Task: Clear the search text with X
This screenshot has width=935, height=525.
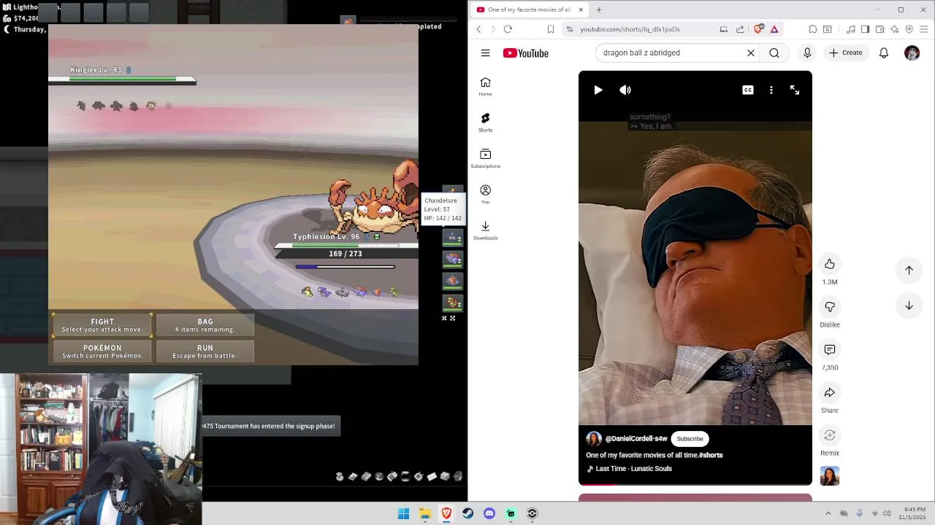Action: pyautogui.click(x=750, y=52)
